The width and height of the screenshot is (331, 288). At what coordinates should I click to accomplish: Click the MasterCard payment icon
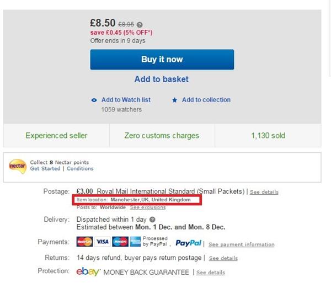point(84,242)
